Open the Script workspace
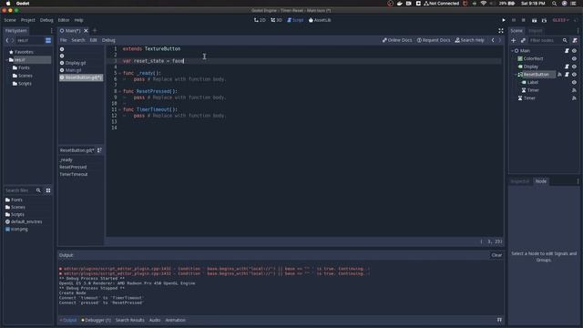 pyautogui.click(x=295, y=20)
